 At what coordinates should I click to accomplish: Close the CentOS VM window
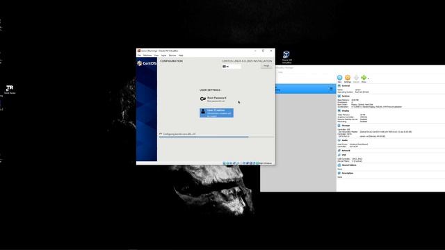[271, 51]
